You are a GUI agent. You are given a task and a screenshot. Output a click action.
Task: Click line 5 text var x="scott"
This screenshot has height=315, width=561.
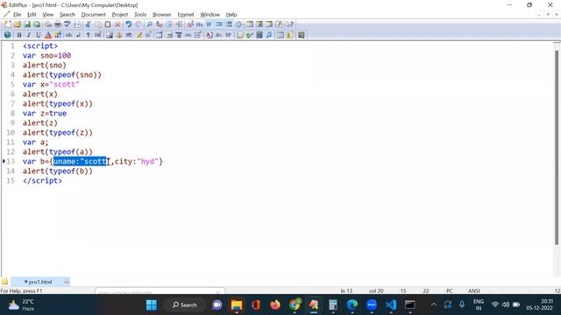[51, 84]
